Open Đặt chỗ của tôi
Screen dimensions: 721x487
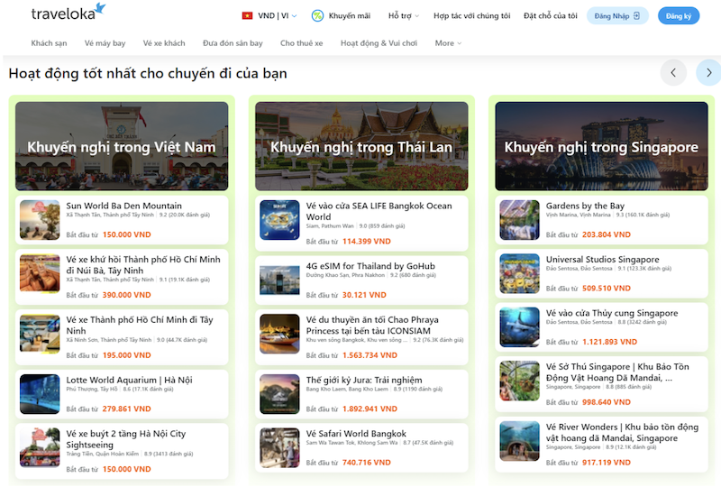coord(551,15)
